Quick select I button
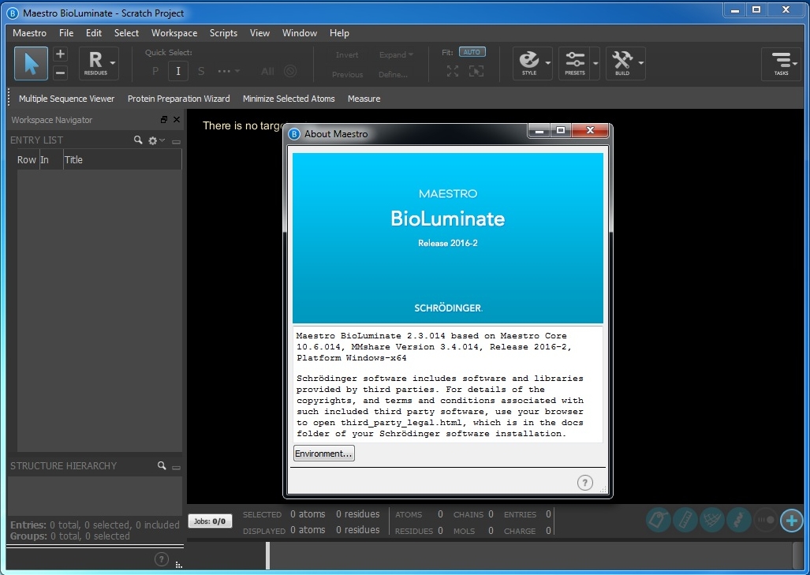Image resolution: width=810 pixels, height=575 pixels. pyautogui.click(x=178, y=71)
